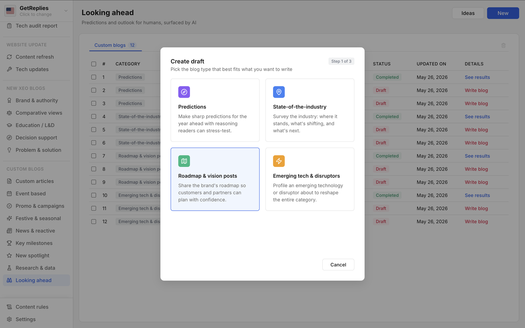Screen dimensions: 525x328
Task: Click the New spotlight star icon
Action: coord(9,255)
